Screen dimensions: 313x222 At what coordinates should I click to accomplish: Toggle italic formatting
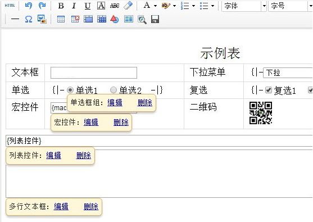coord(74,6)
